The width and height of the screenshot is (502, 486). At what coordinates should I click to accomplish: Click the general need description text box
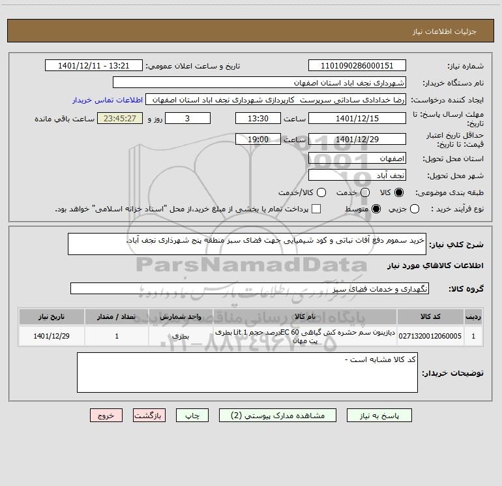tap(247, 244)
